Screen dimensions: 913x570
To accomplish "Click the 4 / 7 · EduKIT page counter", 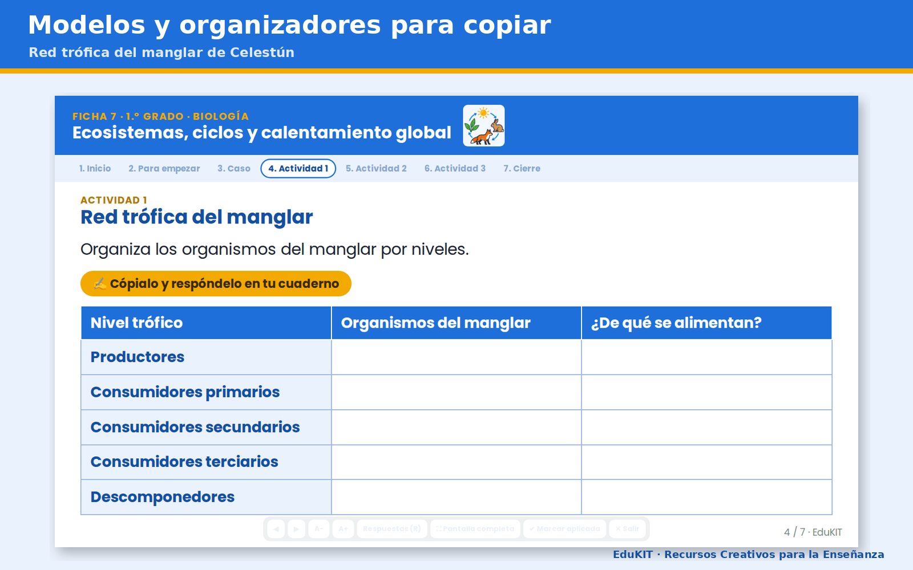I will click(x=813, y=532).
